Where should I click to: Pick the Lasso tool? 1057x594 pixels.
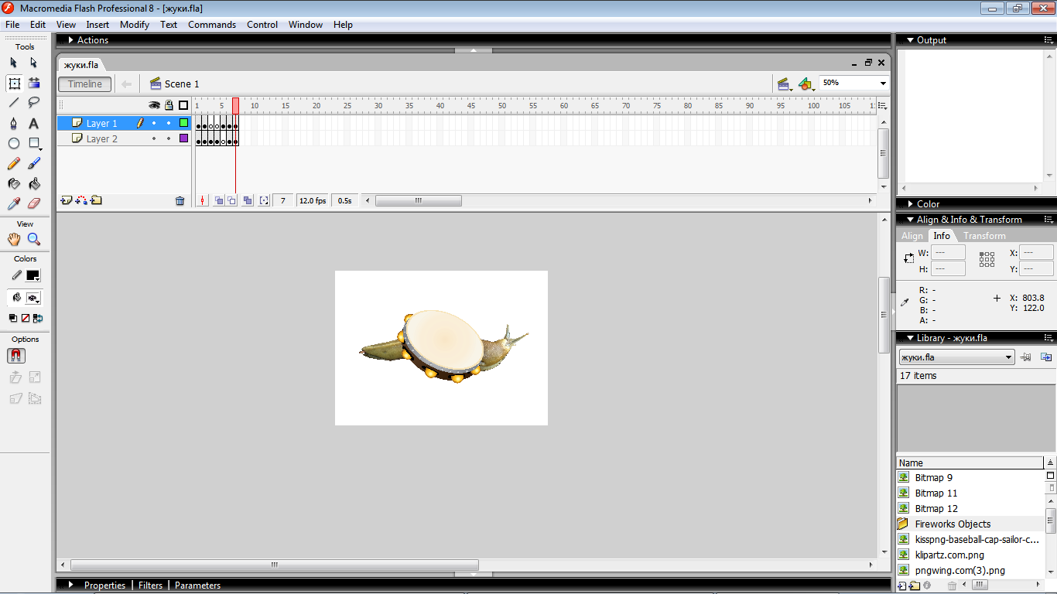click(34, 103)
